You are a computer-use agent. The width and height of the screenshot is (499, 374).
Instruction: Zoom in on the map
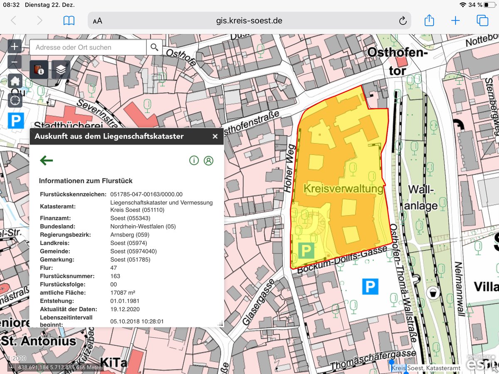point(15,47)
